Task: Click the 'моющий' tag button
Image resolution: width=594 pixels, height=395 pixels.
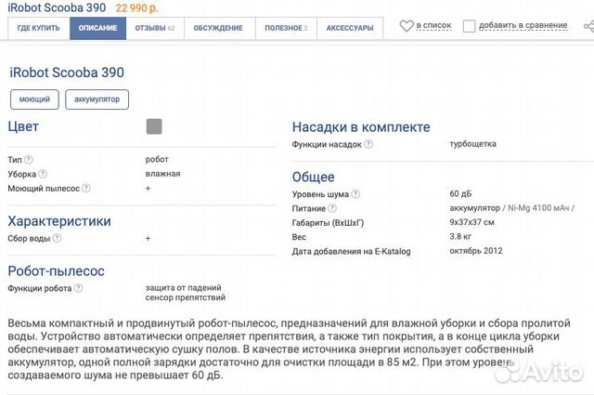Action: [x=34, y=99]
